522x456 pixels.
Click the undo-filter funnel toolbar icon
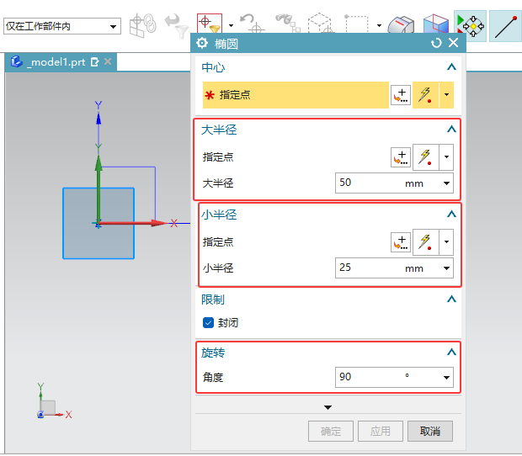tap(177, 25)
